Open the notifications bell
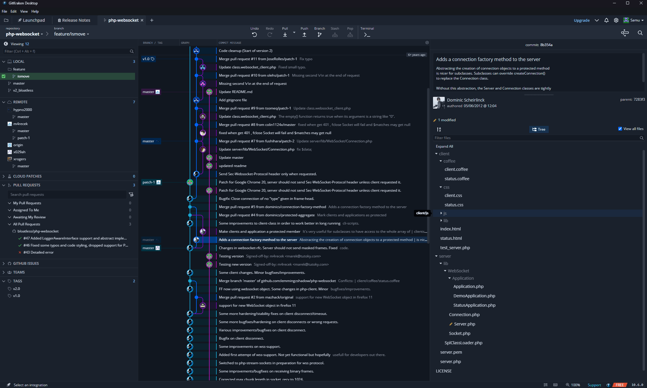The width and height of the screenshot is (647, 388). pyautogui.click(x=606, y=20)
